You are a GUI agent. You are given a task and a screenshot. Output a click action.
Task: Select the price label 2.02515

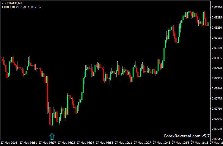[217, 139]
